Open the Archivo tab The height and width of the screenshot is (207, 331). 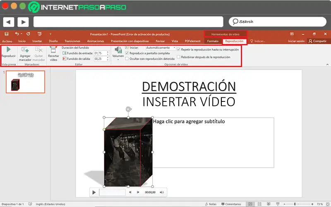click(7, 41)
